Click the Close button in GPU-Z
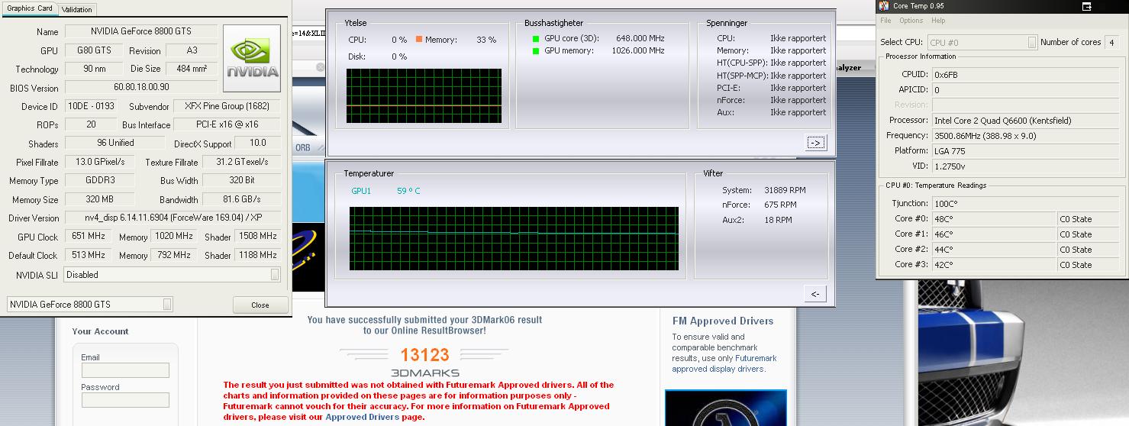 [260, 305]
